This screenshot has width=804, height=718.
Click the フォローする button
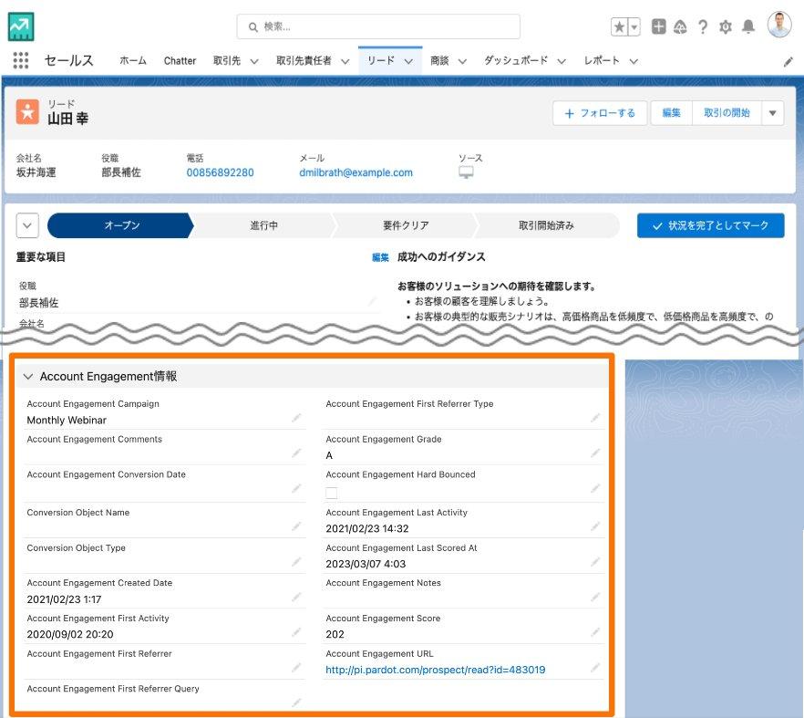pos(600,113)
